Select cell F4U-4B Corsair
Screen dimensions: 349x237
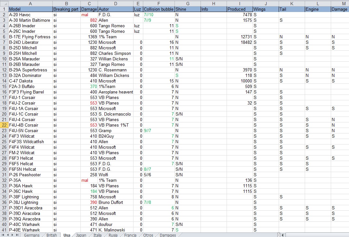coord(31,125)
